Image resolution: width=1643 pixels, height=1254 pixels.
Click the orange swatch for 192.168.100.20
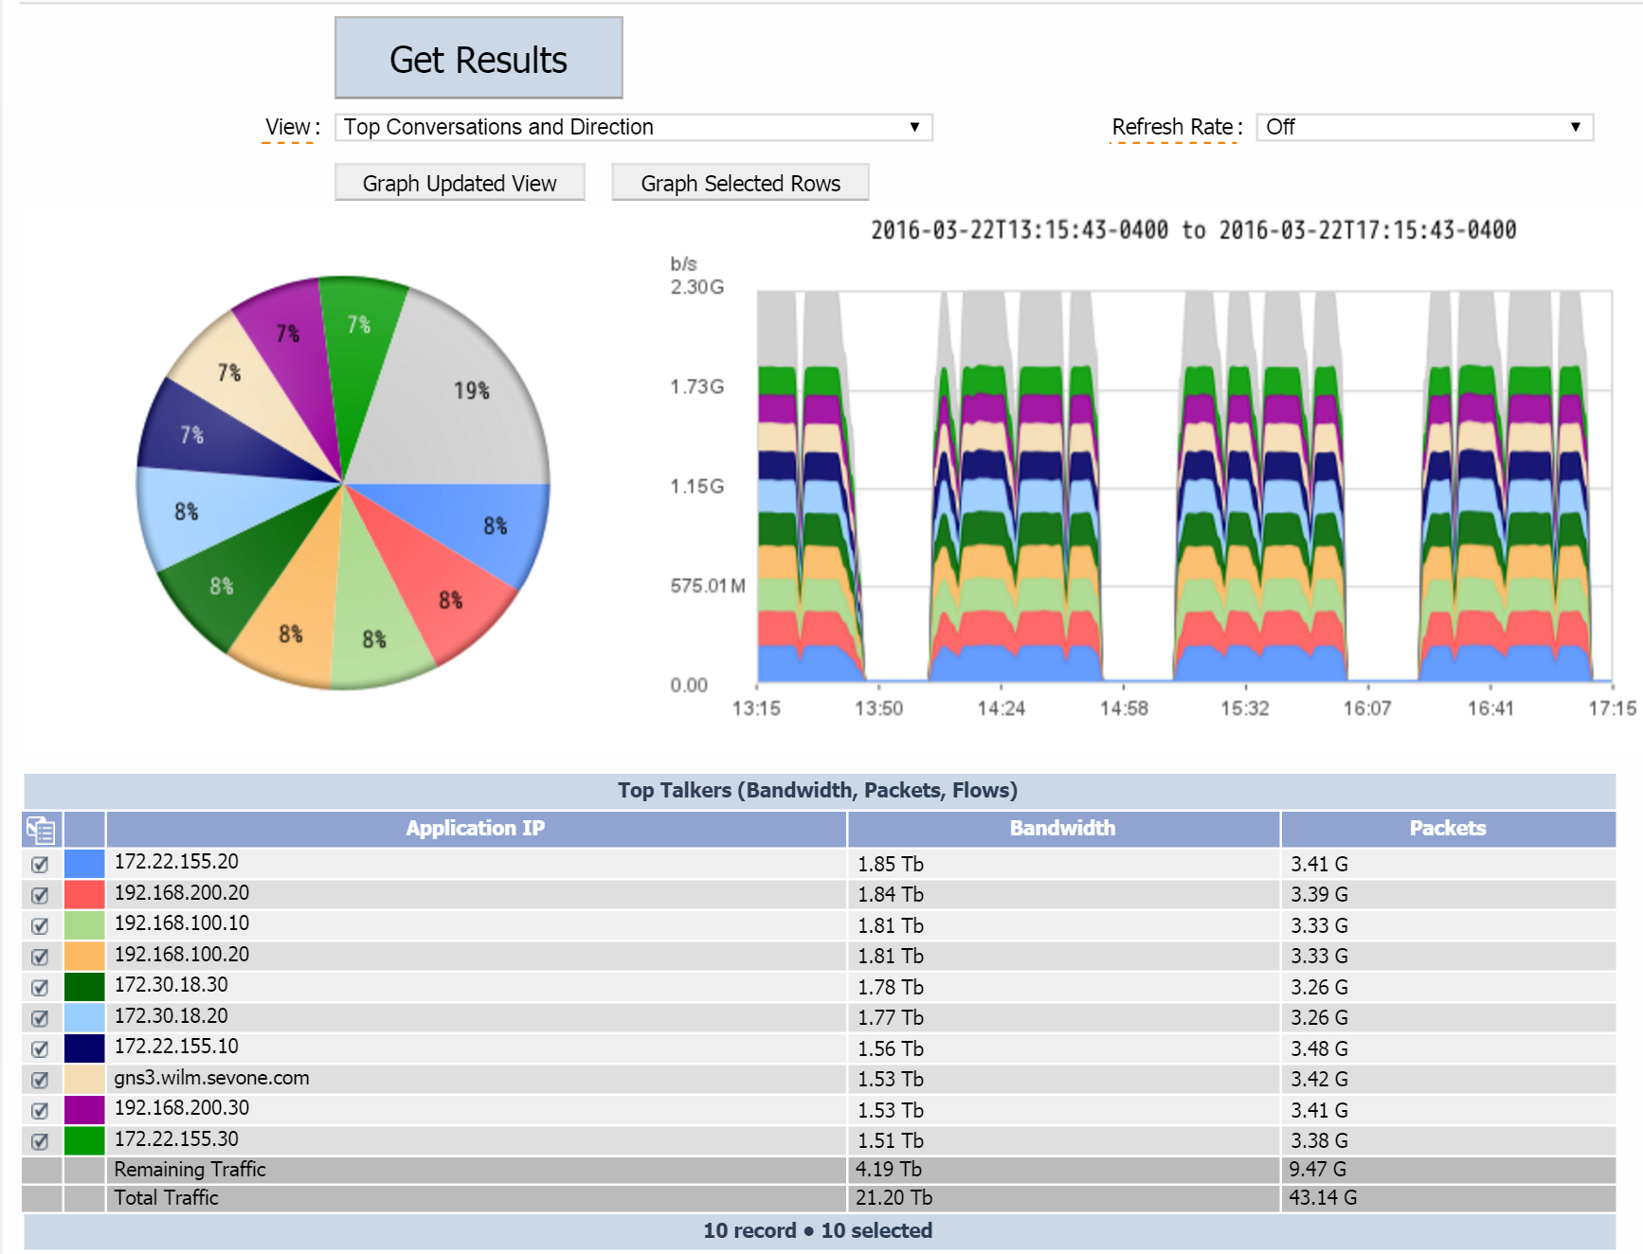[84, 957]
